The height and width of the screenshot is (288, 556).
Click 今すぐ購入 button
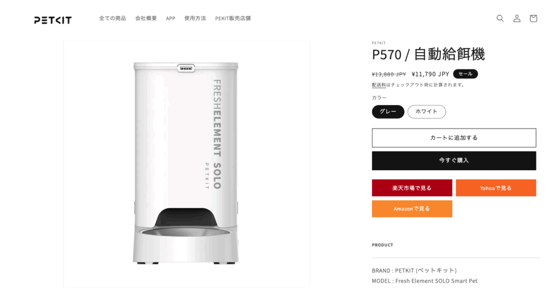(x=454, y=161)
